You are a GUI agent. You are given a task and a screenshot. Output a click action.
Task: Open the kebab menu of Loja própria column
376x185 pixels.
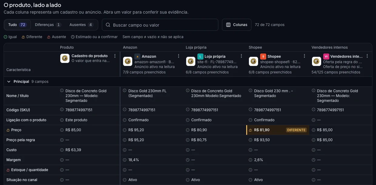click(x=241, y=56)
